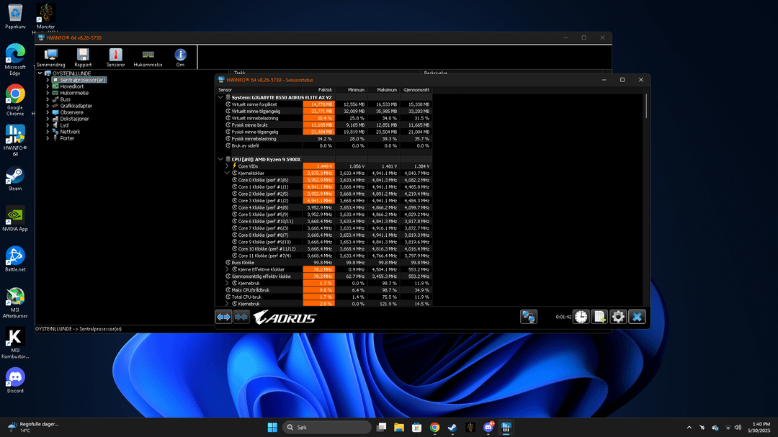
Task: Open Task View on the taskbar
Action: 381,427
